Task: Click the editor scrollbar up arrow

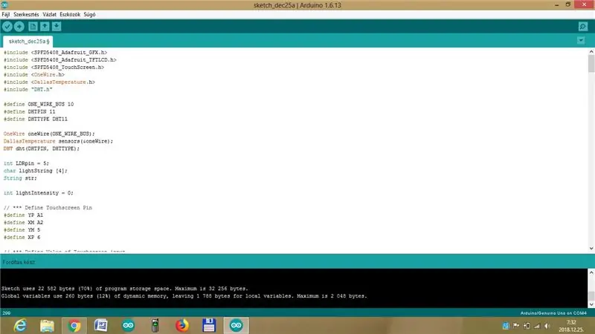Action: point(591,51)
